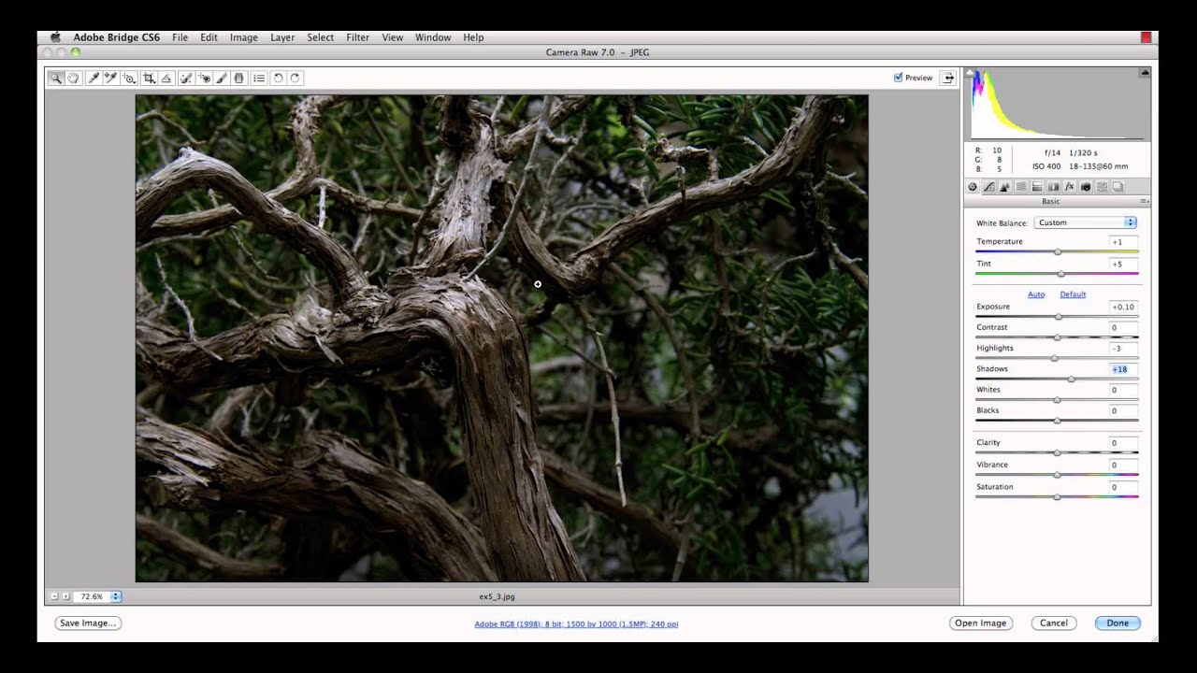This screenshot has height=673, width=1197.
Task: Toggle the Preview checkbox
Action: pos(898,78)
